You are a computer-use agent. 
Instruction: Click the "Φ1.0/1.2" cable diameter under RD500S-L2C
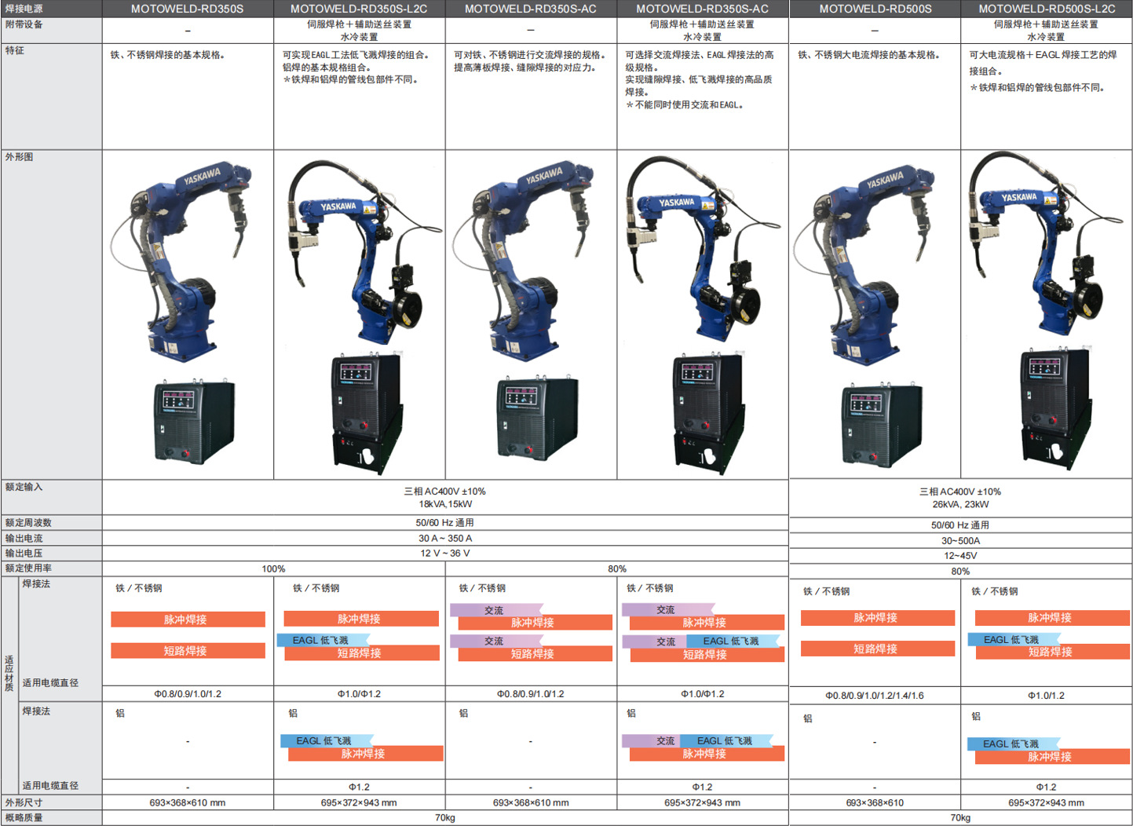pyautogui.click(x=1047, y=696)
